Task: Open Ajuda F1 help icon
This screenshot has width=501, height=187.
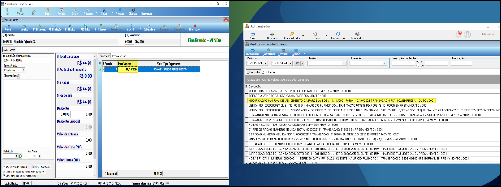Action: pyautogui.click(x=131, y=28)
